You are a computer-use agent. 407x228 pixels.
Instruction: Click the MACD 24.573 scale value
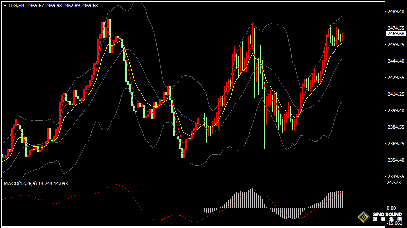[395, 183]
